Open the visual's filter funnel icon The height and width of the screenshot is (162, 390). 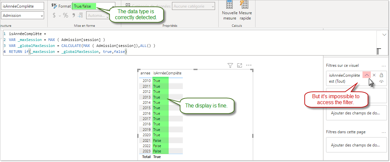230,65
